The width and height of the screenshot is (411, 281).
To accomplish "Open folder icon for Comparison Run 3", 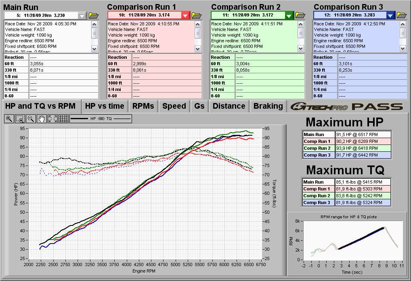I will coord(401,15).
